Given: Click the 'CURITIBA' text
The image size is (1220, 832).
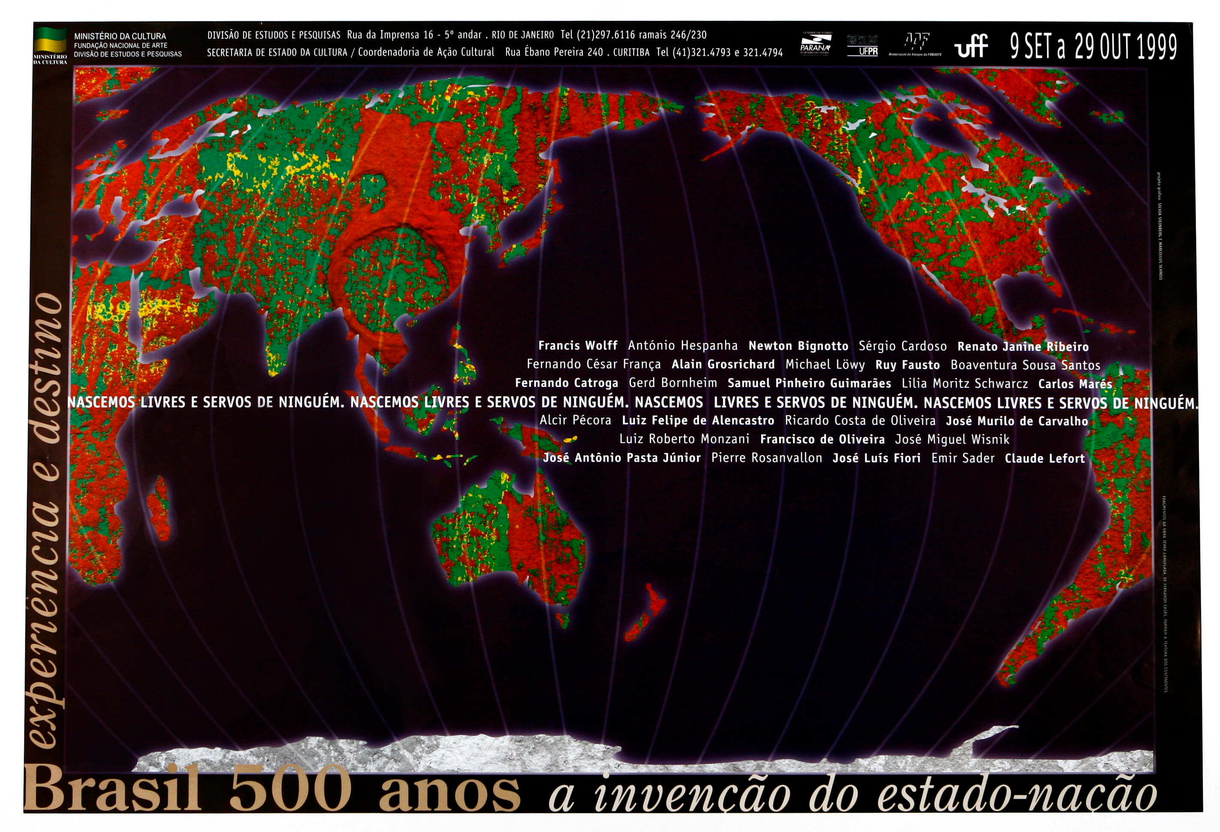Looking at the screenshot, I should click(631, 53).
